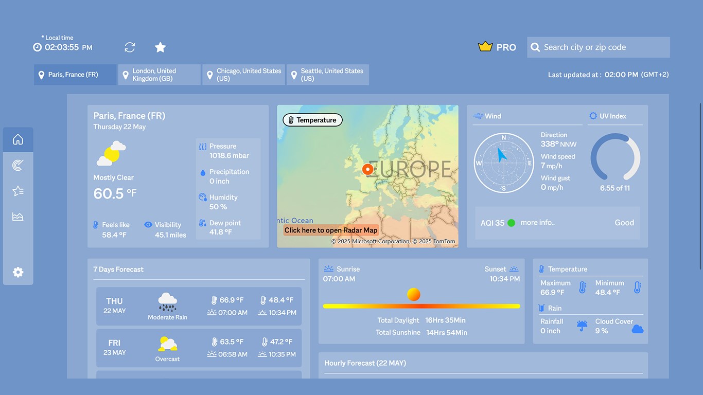Image resolution: width=703 pixels, height=395 pixels.
Task: Expand the Hourly Forecast section
Action: (365, 363)
